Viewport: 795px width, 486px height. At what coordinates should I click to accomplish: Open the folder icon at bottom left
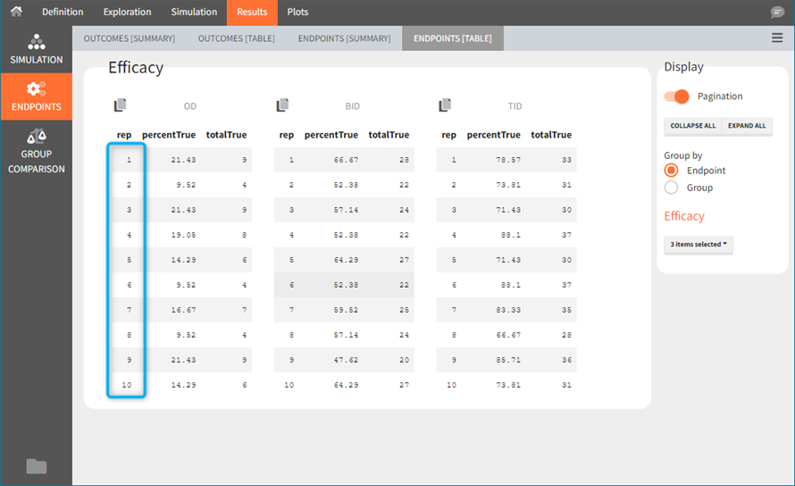(36, 465)
